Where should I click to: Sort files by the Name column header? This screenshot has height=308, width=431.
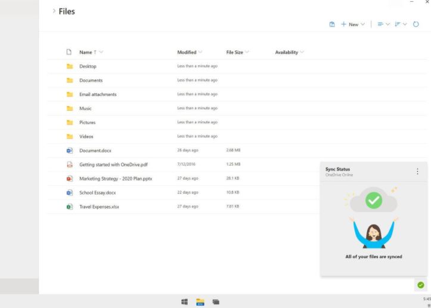pyautogui.click(x=86, y=52)
